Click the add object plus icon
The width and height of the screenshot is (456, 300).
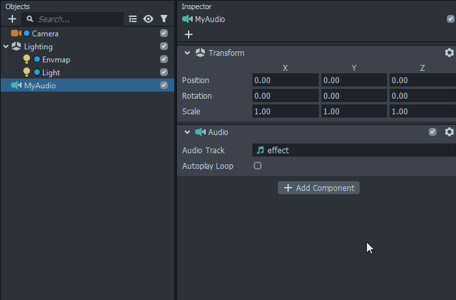click(x=12, y=19)
